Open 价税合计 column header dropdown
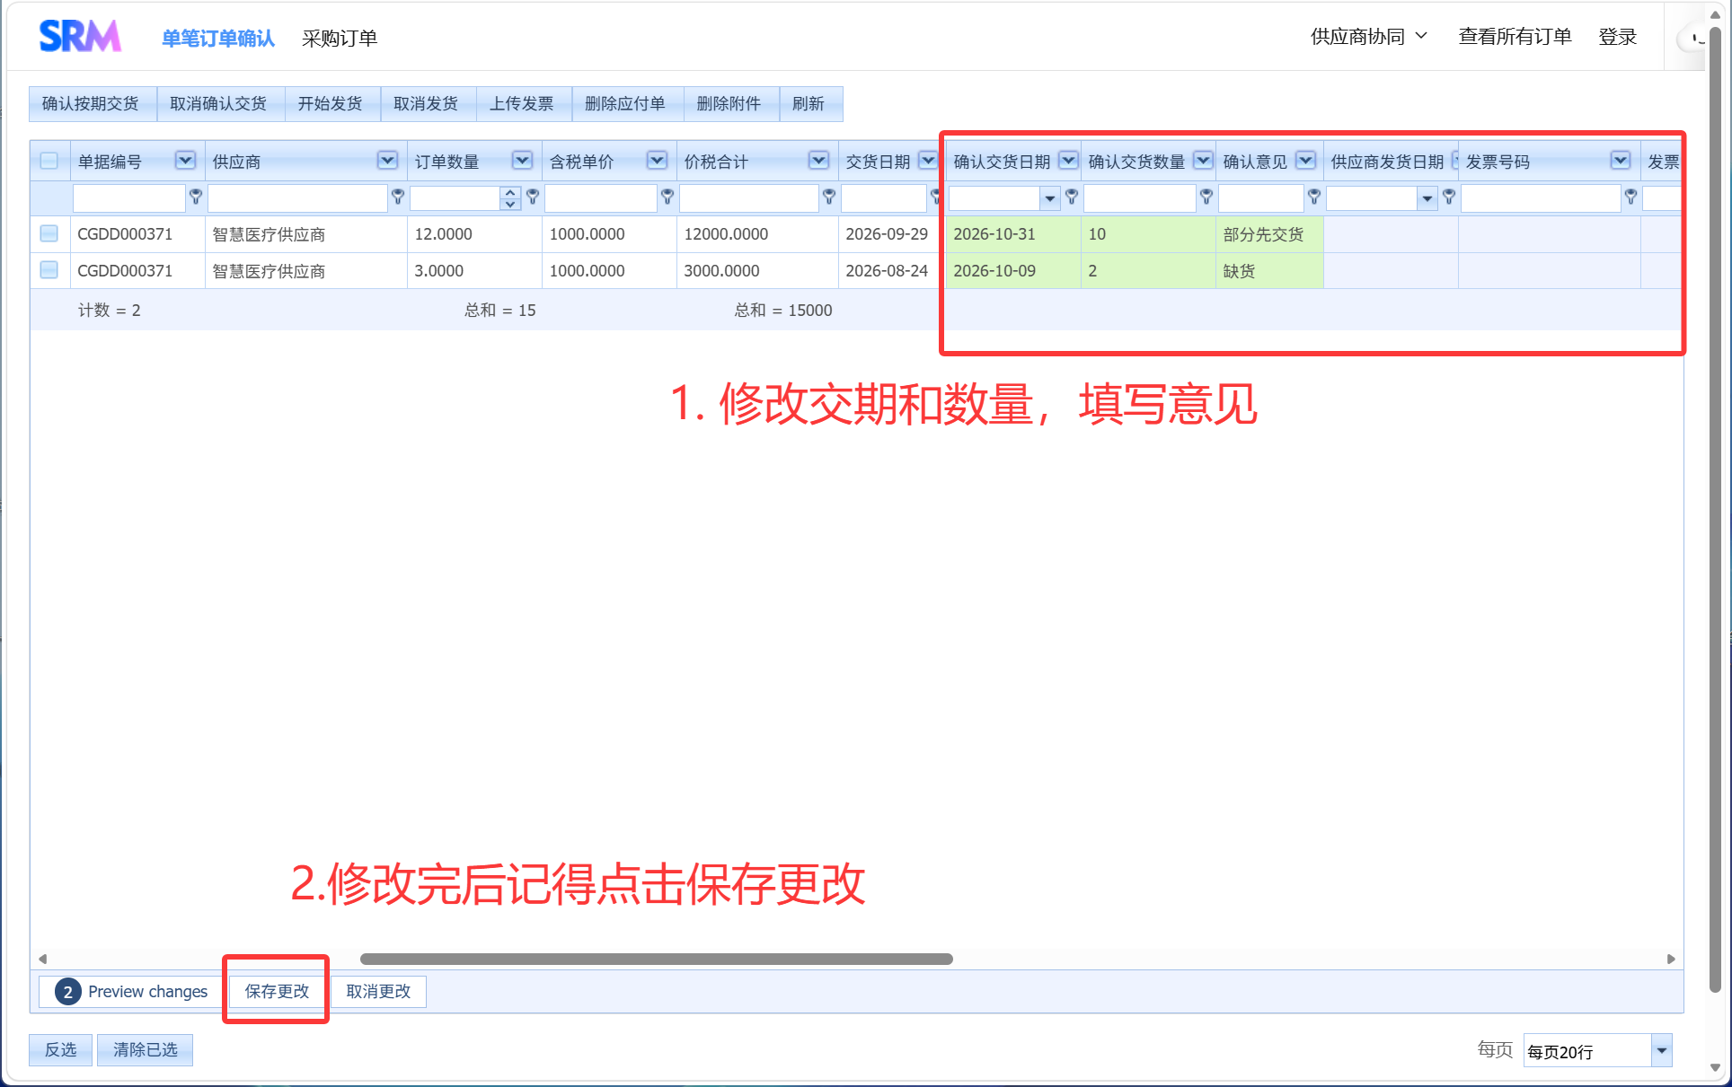Screen dimensions: 1732x1087 click(x=818, y=161)
